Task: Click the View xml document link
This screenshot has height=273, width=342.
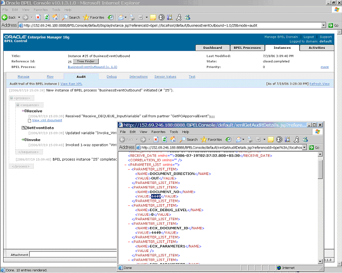Action: coord(47,120)
